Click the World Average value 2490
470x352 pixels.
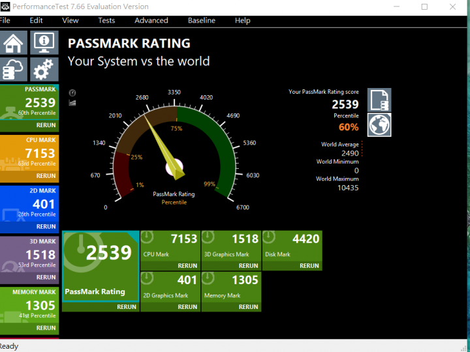(350, 153)
